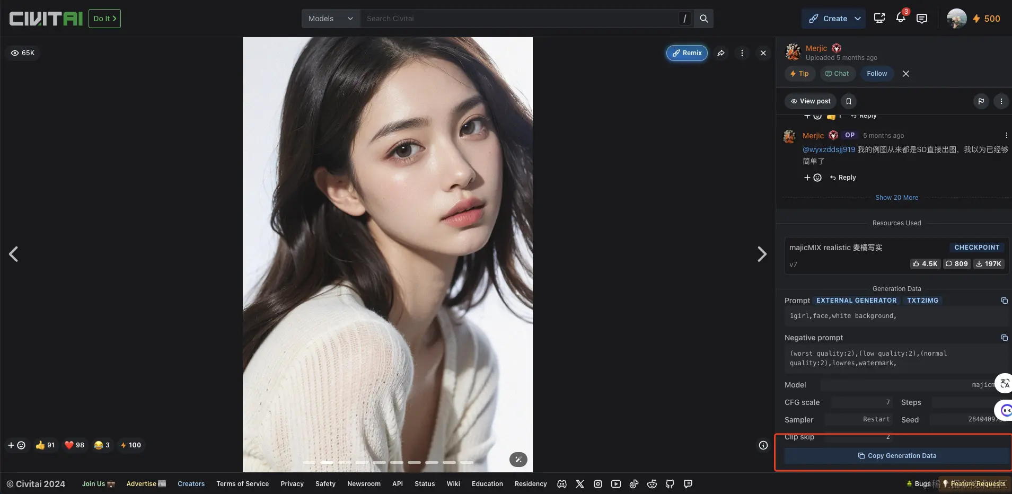Screen dimensions: 1012x494
Task: Click the Remix button on the image
Action: [687, 53]
